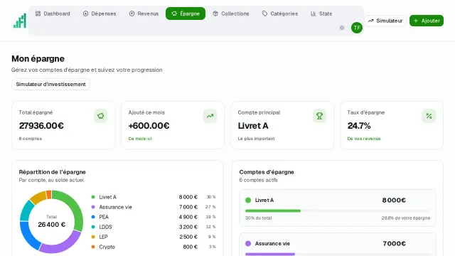Launch the Simulateur d'investissement button

50,85
